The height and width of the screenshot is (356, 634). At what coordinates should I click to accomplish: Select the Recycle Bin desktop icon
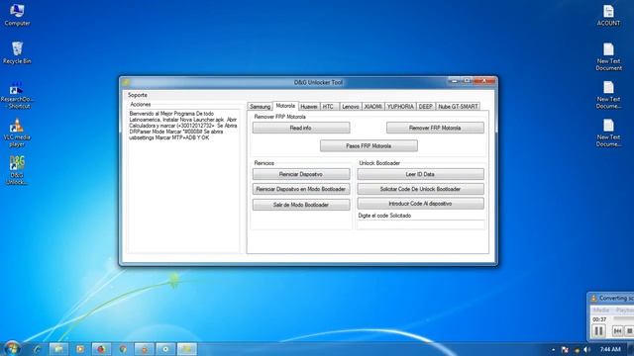17,52
